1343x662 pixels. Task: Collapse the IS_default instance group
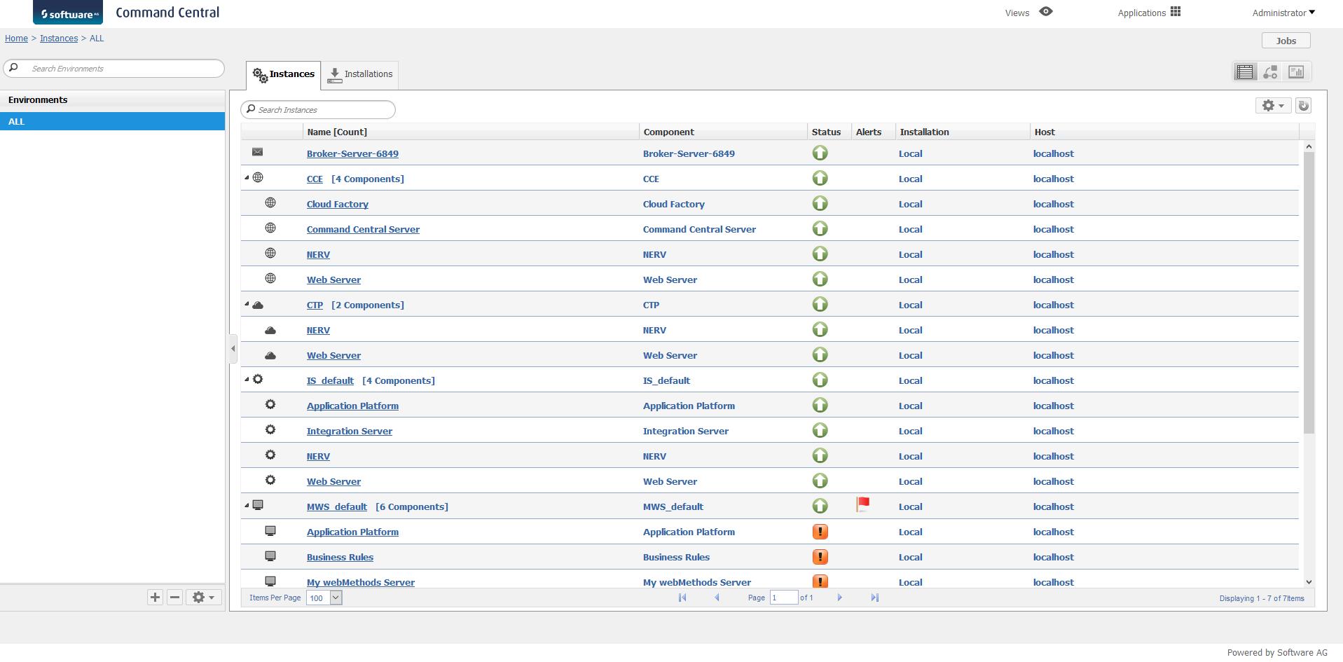coord(247,380)
